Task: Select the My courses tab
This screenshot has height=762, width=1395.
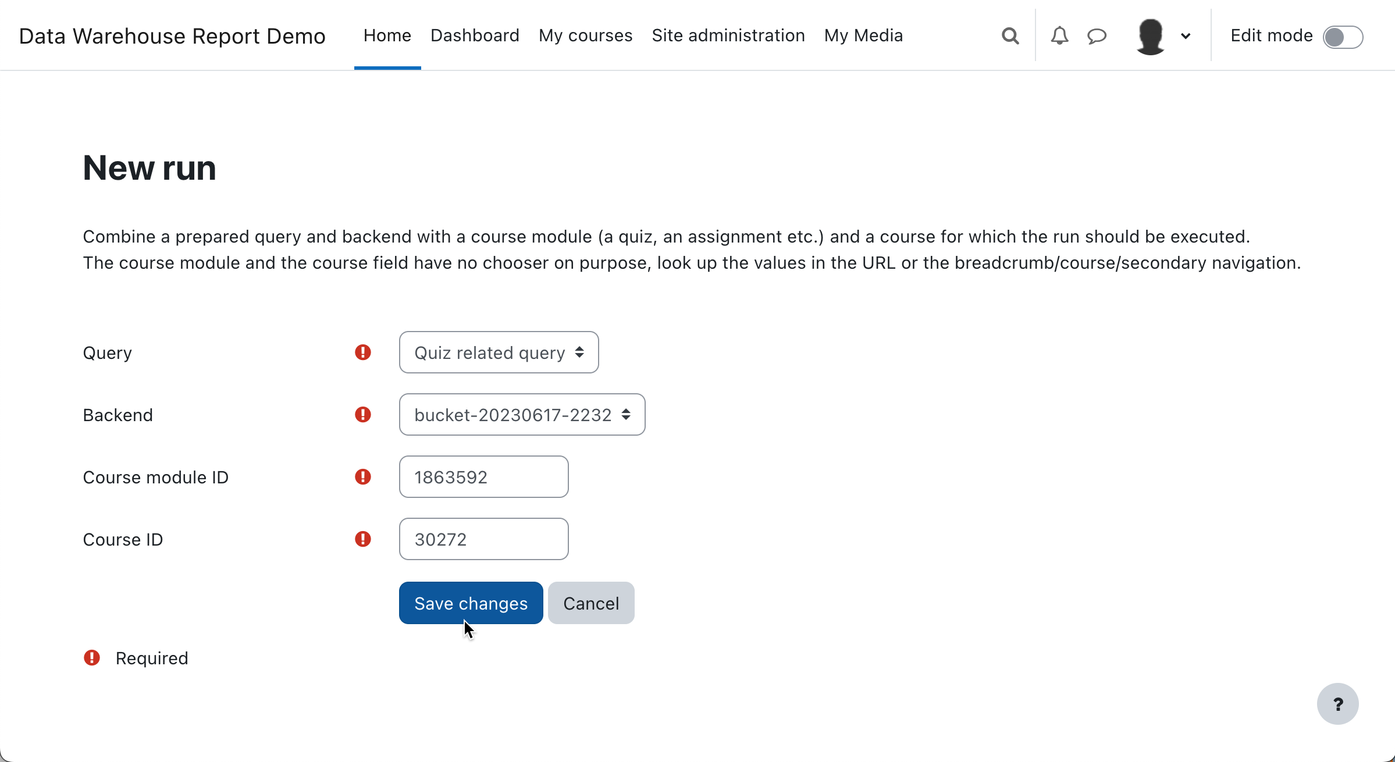Action: click(585, 35)
